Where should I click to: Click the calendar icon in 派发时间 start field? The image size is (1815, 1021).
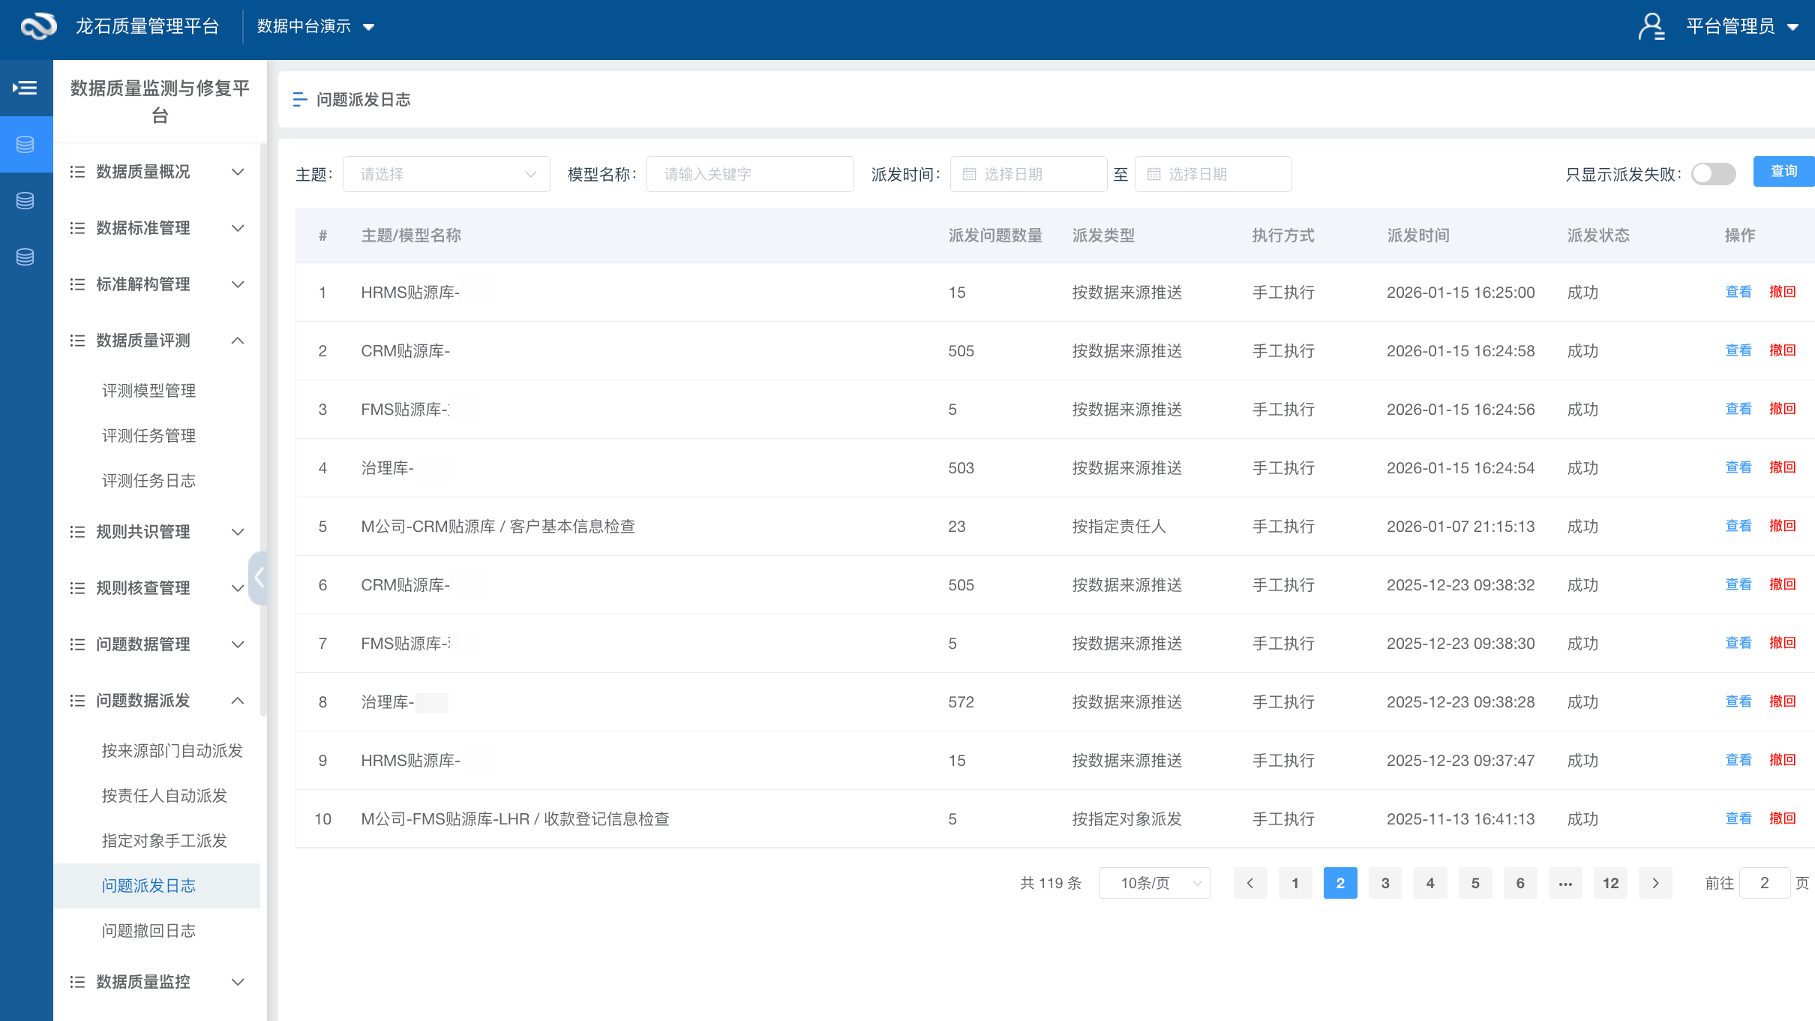970,173
